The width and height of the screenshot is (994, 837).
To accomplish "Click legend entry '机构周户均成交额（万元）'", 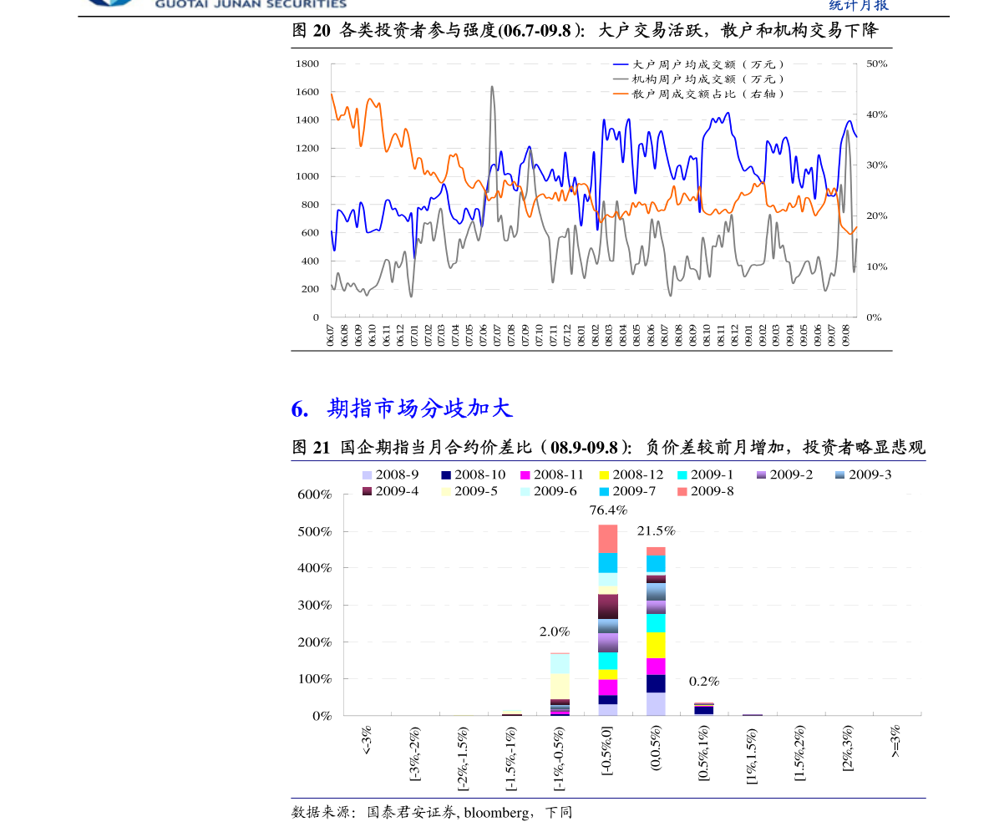I will pyautogui.click(x=708, y=79).
